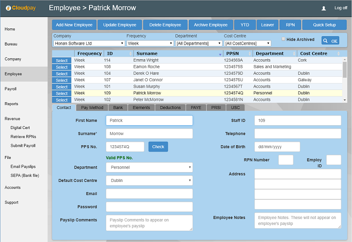The image size is (352, 242).
Task: Click the Check button beside PPS No.
Action: point(158,147)
